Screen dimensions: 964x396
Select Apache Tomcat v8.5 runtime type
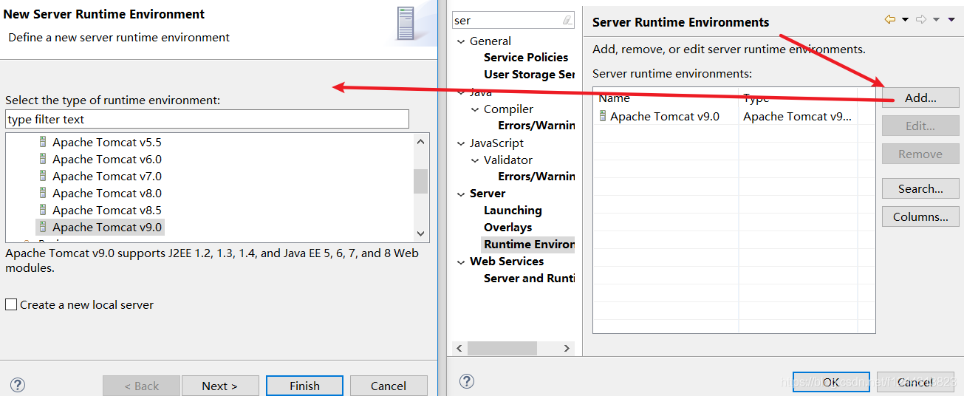[107, 210]
